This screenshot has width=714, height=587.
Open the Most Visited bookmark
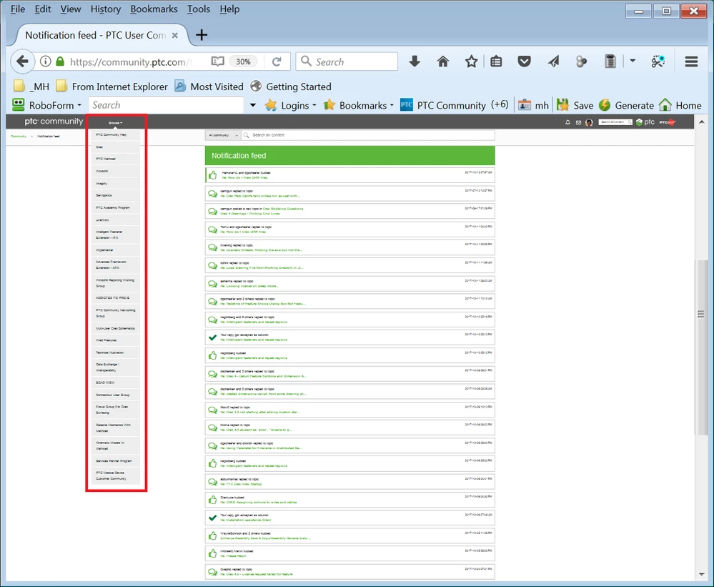click(209, 86)
